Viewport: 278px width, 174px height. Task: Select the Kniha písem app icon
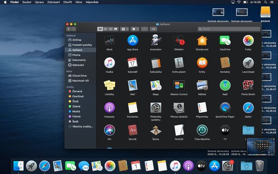[179, 63]
